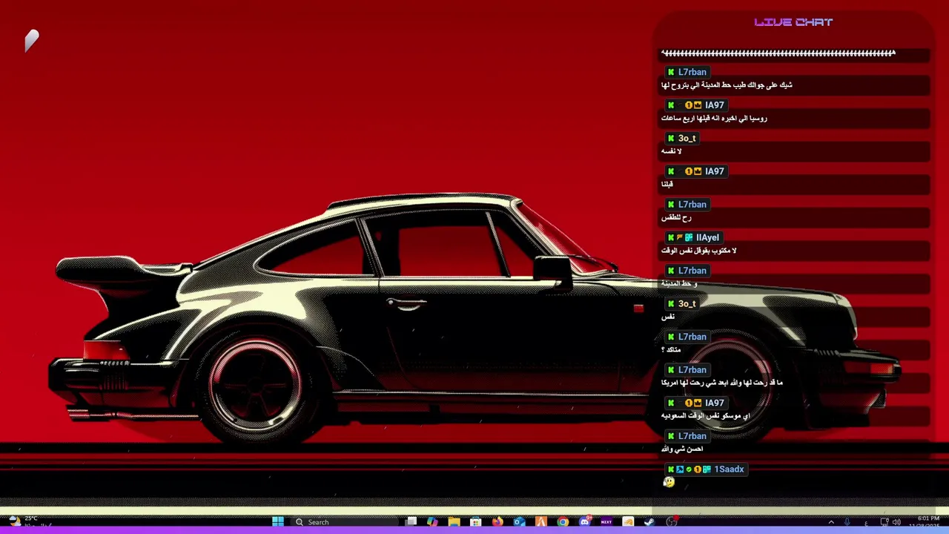Click 3o_t's message 'لا نفسه'
The image size is (949, 534).
pyautogui.click(x=671, y=151)
